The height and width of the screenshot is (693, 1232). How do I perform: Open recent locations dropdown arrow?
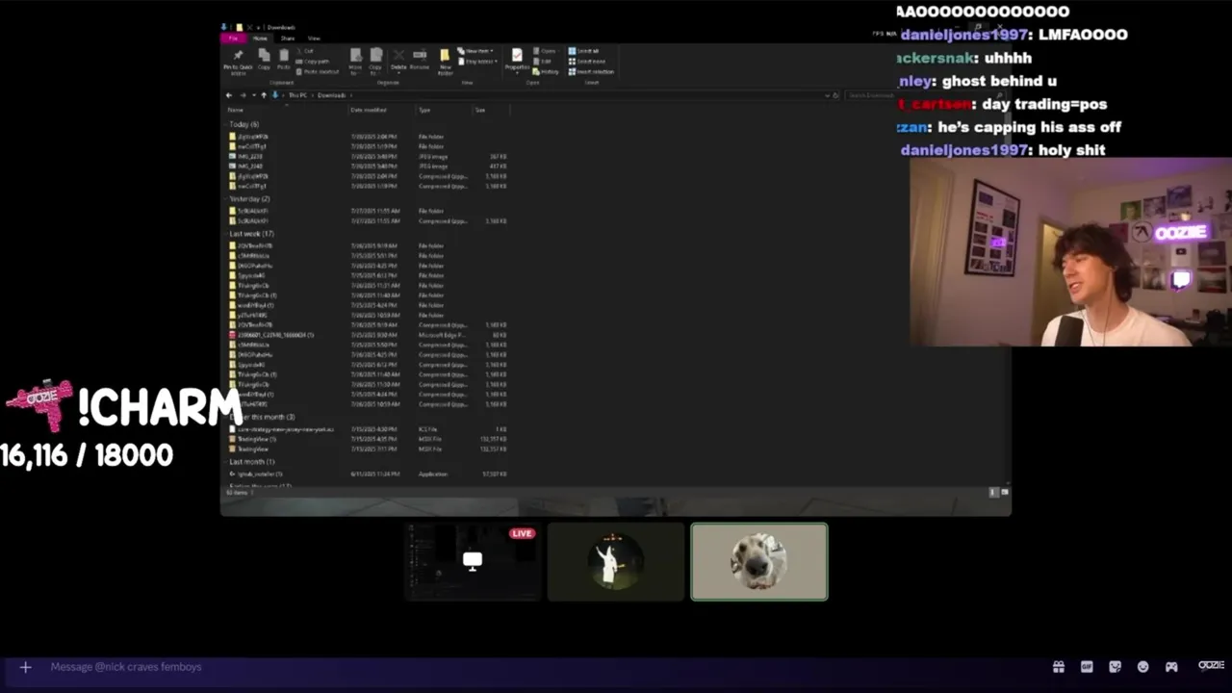coord(254,95)
